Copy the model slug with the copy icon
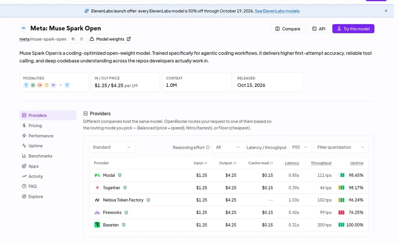The width and height of the screenshot is (398, 244). click(73, 39)
